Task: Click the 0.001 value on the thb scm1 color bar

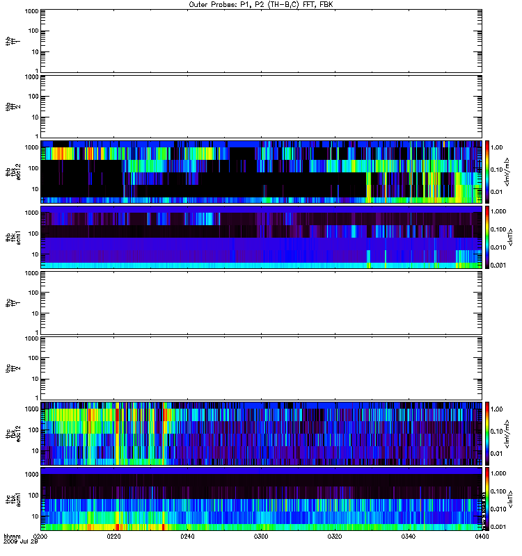Action: pyautogui.click(x=498, y=265)
